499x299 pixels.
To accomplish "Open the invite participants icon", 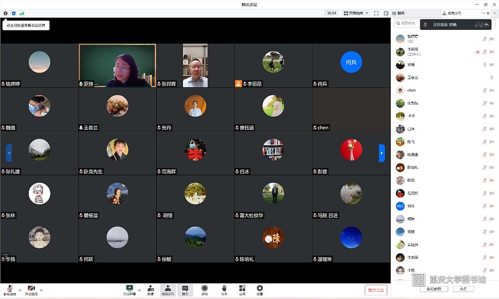I will tap(150, 290).
